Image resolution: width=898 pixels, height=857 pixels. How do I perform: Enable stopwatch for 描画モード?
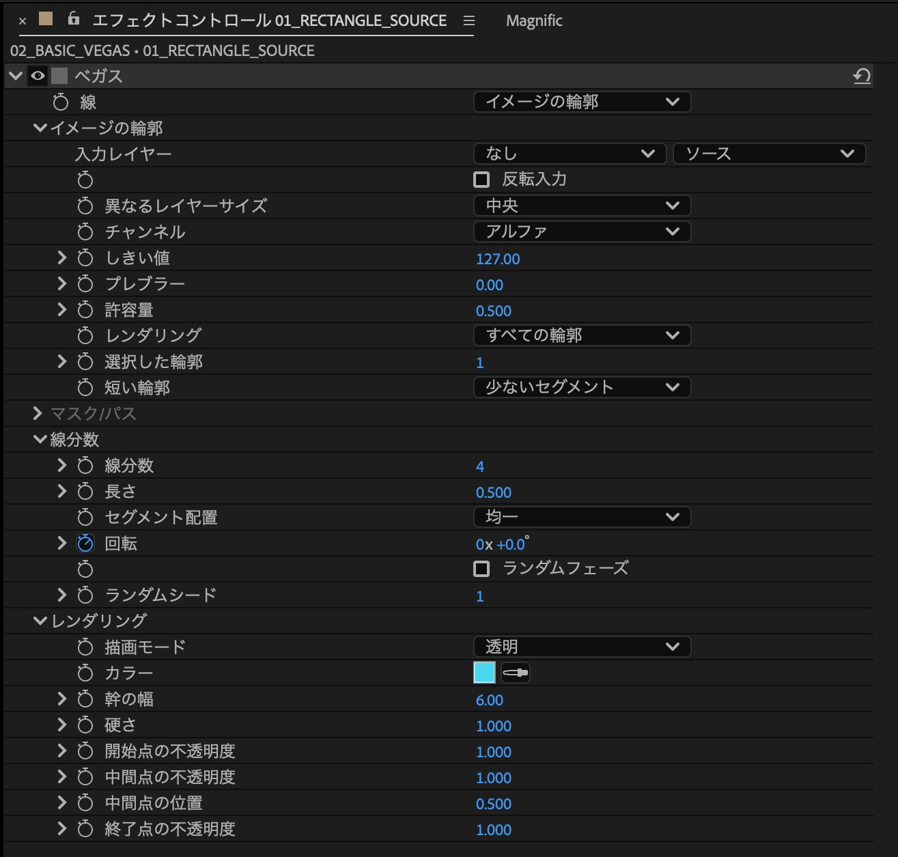85,647
